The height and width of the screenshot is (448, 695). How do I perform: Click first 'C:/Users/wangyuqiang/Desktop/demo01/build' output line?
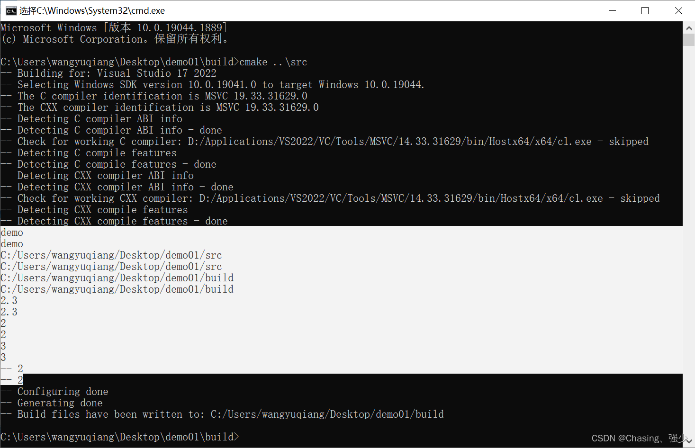pos(117,278)
